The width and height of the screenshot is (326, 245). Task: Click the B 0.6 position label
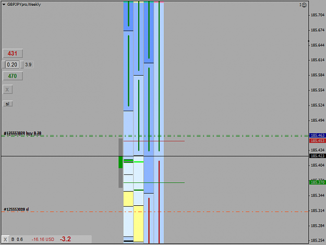coord(17,239)
